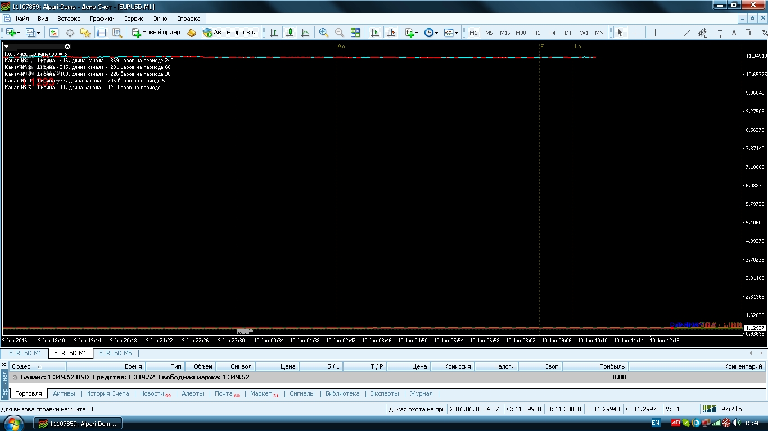Switch chart to candlesticks view
The width and height of the screenshot is (768, 431).
click(290, 33)
